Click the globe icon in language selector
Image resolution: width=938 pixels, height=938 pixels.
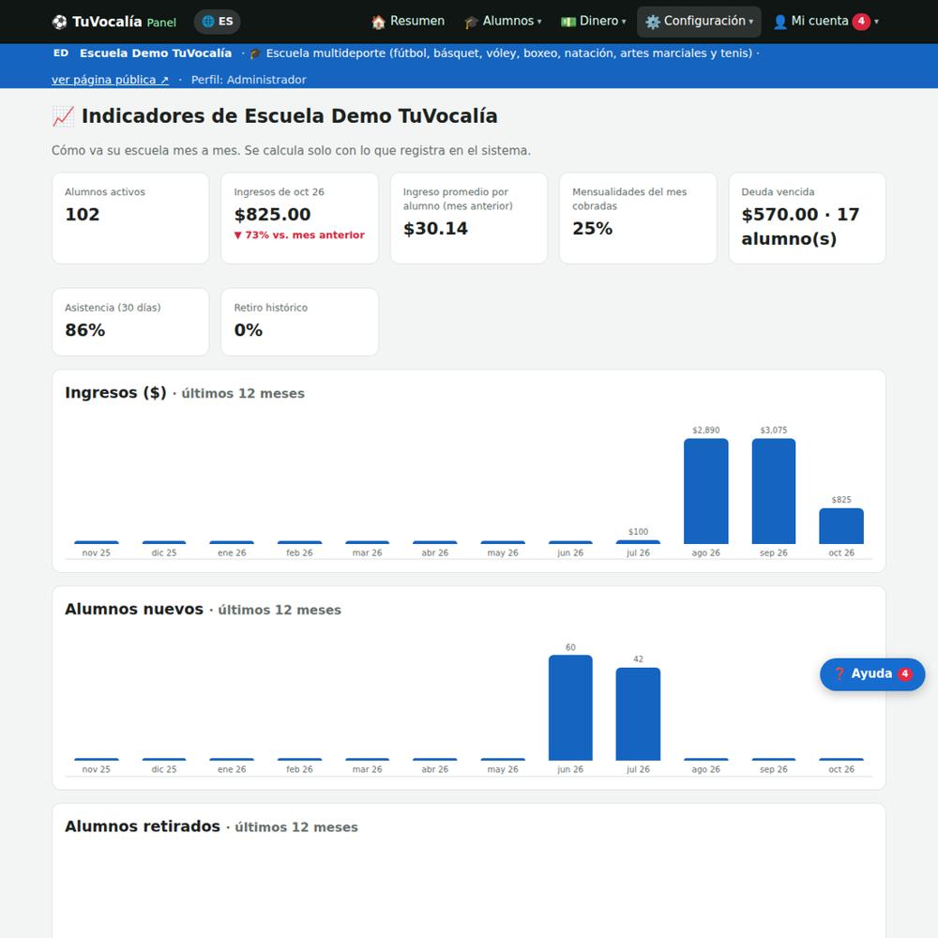pyautogui.click(x=207, y=22)
